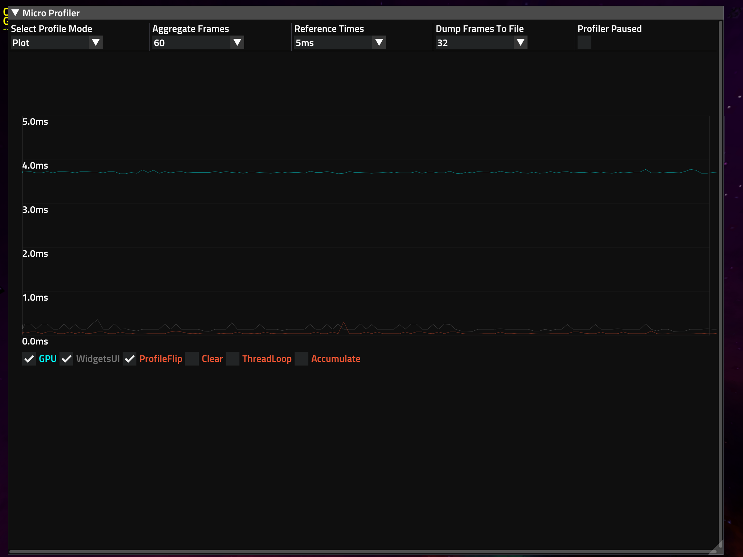This screenshot has height=557, width=743.
Task: Uncheck the GPU plot checkbox
Action: 29,359
